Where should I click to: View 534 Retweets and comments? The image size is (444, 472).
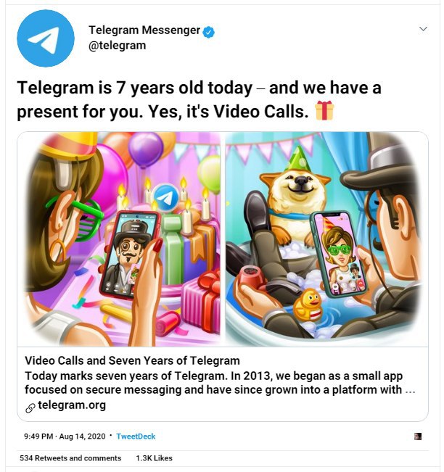(x=70, y=458)
